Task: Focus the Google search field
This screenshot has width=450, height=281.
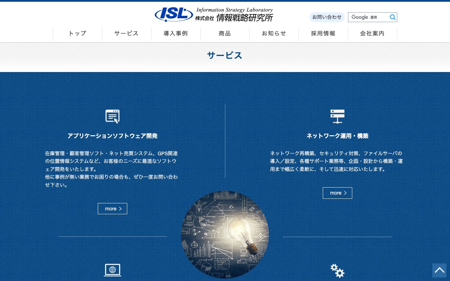Action: 368,17
